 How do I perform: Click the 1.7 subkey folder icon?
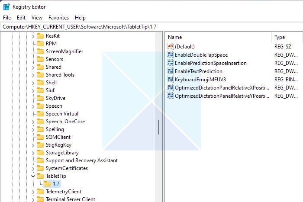[x=47, y=184]
